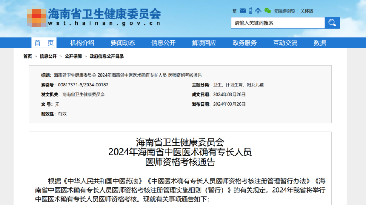Open the 机构介绍 menu

[x=82, y=43]
